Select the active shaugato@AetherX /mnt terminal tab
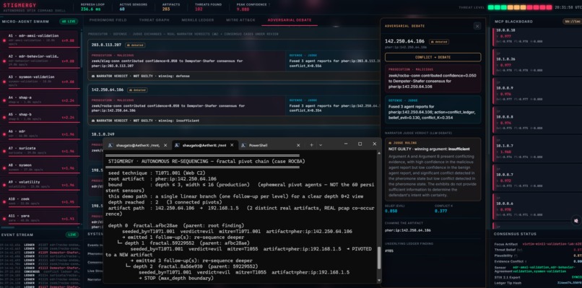The height and width of the screenshot is (288, 582). 205,146
